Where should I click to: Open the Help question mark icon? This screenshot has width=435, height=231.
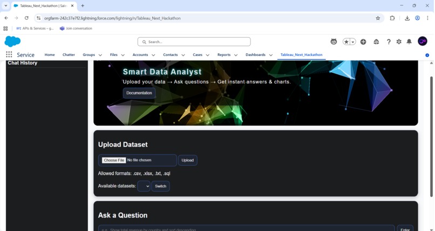click(389, 42)
